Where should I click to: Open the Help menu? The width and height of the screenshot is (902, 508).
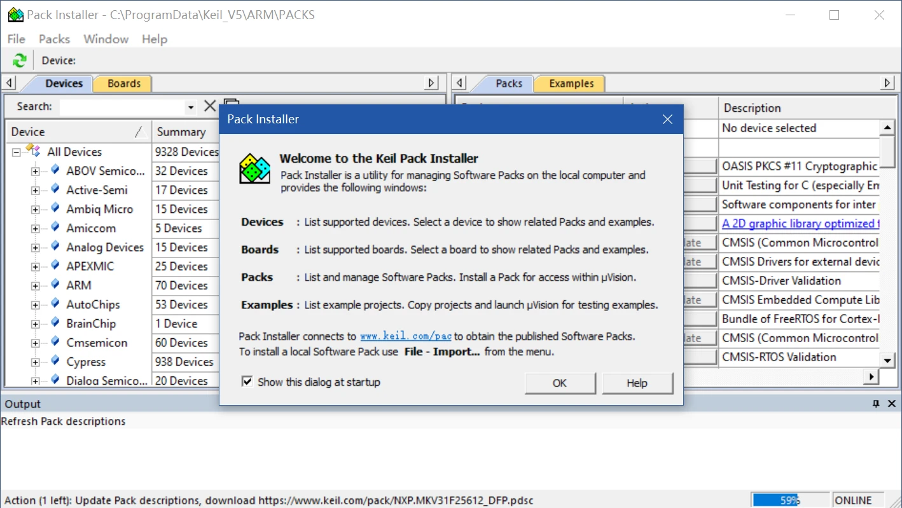tap(154, 39)
